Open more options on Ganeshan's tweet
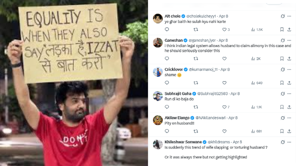Image resolution: width=296 pixels, height=166 pixels. coord(289,40)
